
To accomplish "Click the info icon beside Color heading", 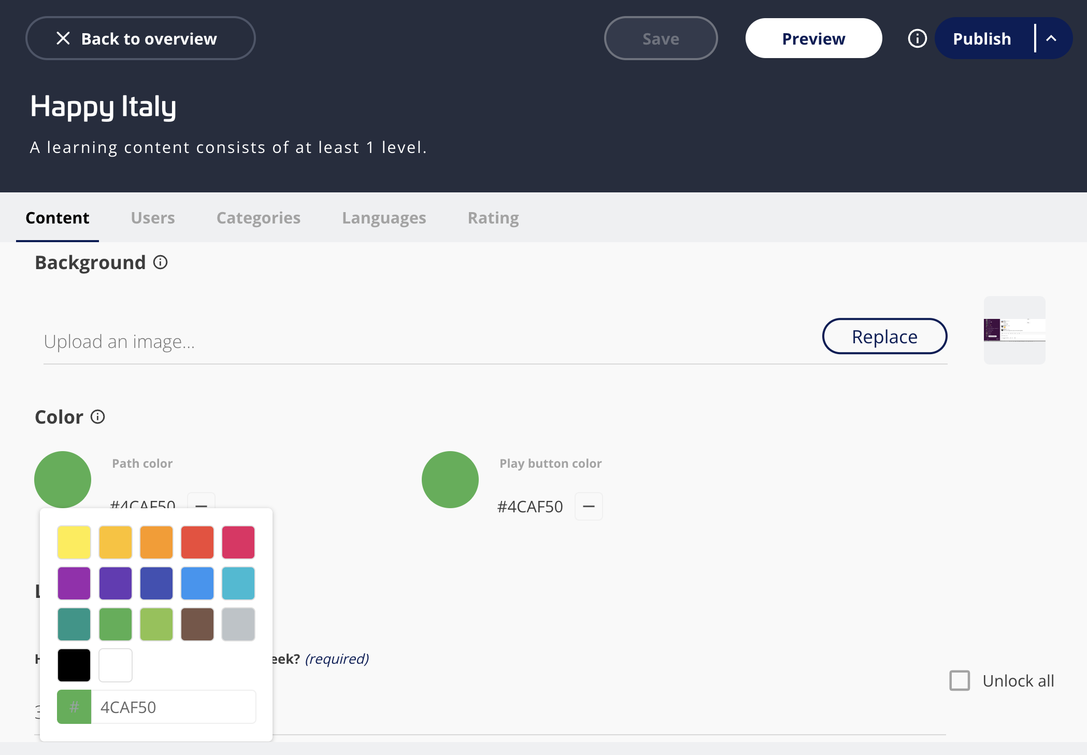I will click(97, 416).
